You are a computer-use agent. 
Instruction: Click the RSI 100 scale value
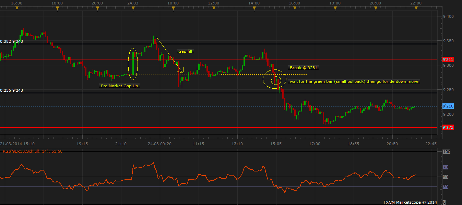pos(447,151)
